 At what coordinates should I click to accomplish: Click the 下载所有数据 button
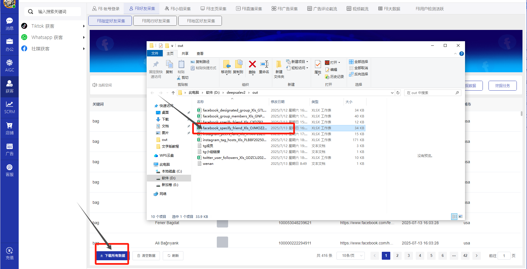pos(113,255)
